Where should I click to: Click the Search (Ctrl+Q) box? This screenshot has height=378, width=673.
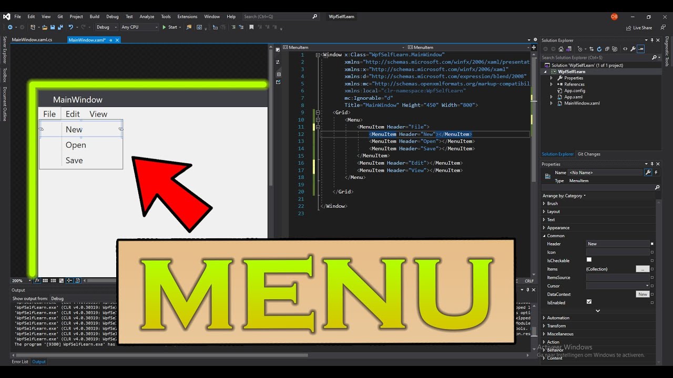point(281,16)
